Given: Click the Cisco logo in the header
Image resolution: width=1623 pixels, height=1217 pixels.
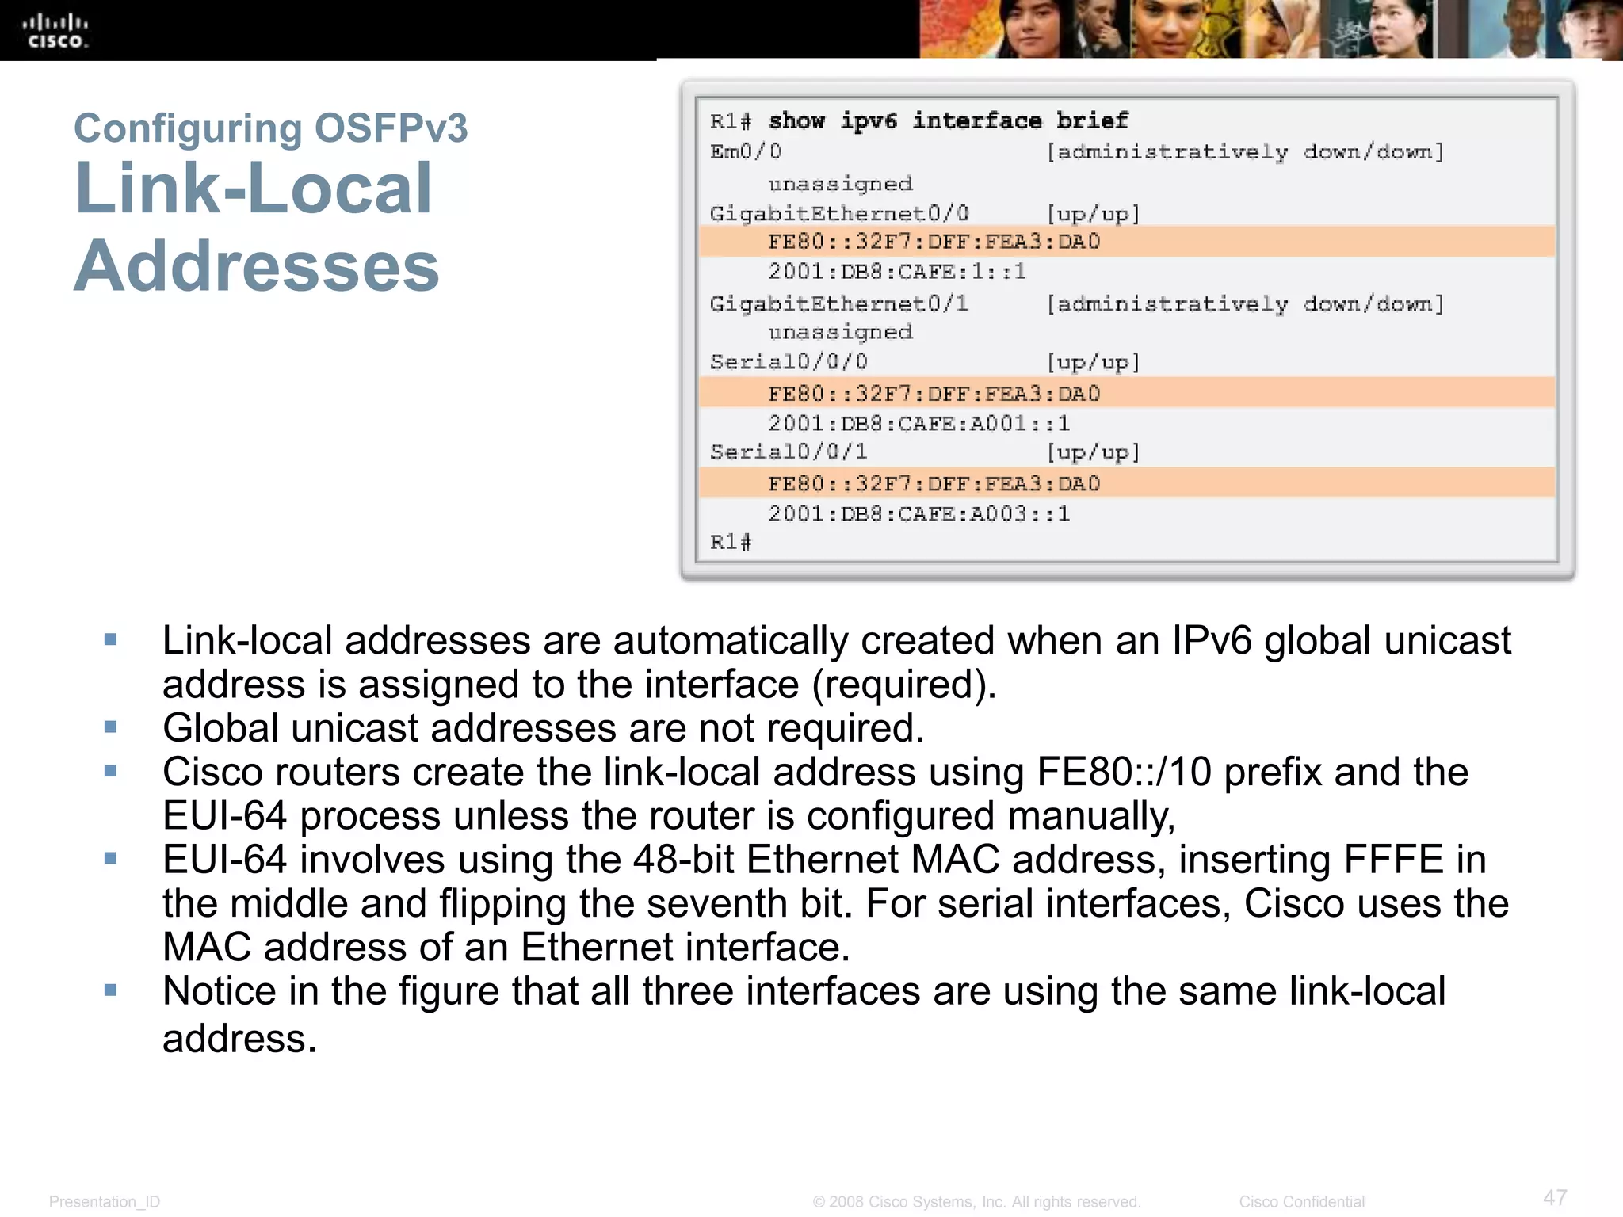Looking at the screenshot, I should pos(55,31).
